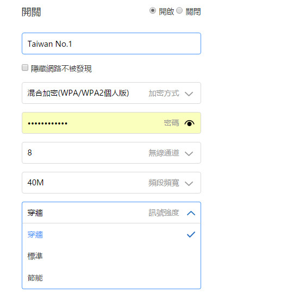This screenshot has width=287, height=293.
Task: Toggle password visibility eye icon
Action: (189, 123)
